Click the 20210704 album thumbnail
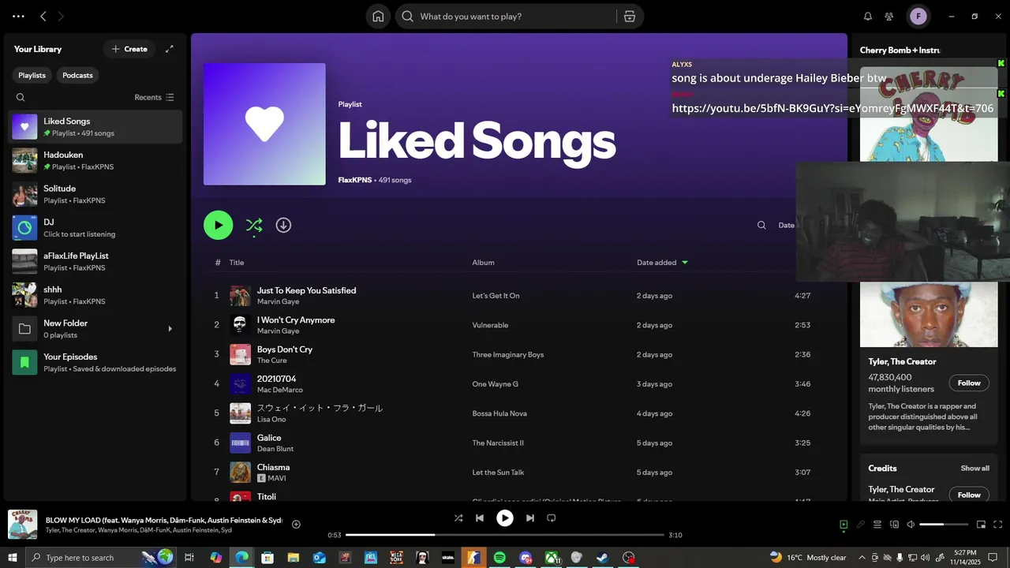Image resolution: width=1010 pixels, height=568 pixels. coord(240,383)
